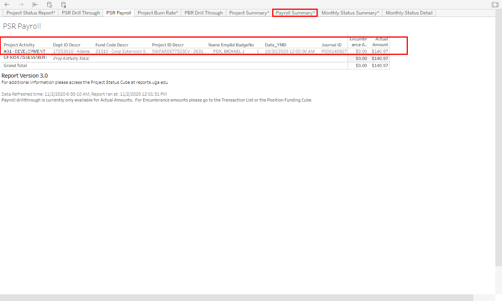Select the 17253010 - Adams department cell
This screenshot has width=502, height=301.
point(71,51)
